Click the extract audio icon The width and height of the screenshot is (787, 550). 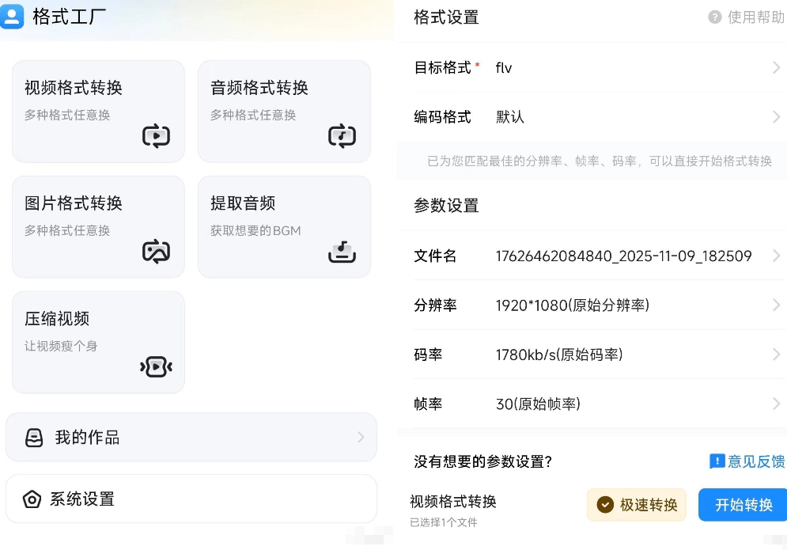(x=342, y=252)
